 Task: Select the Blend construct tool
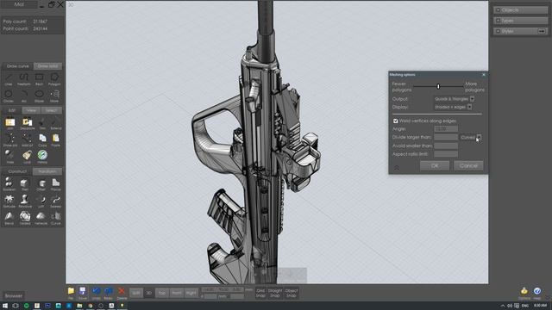click(x=9, y=218)
